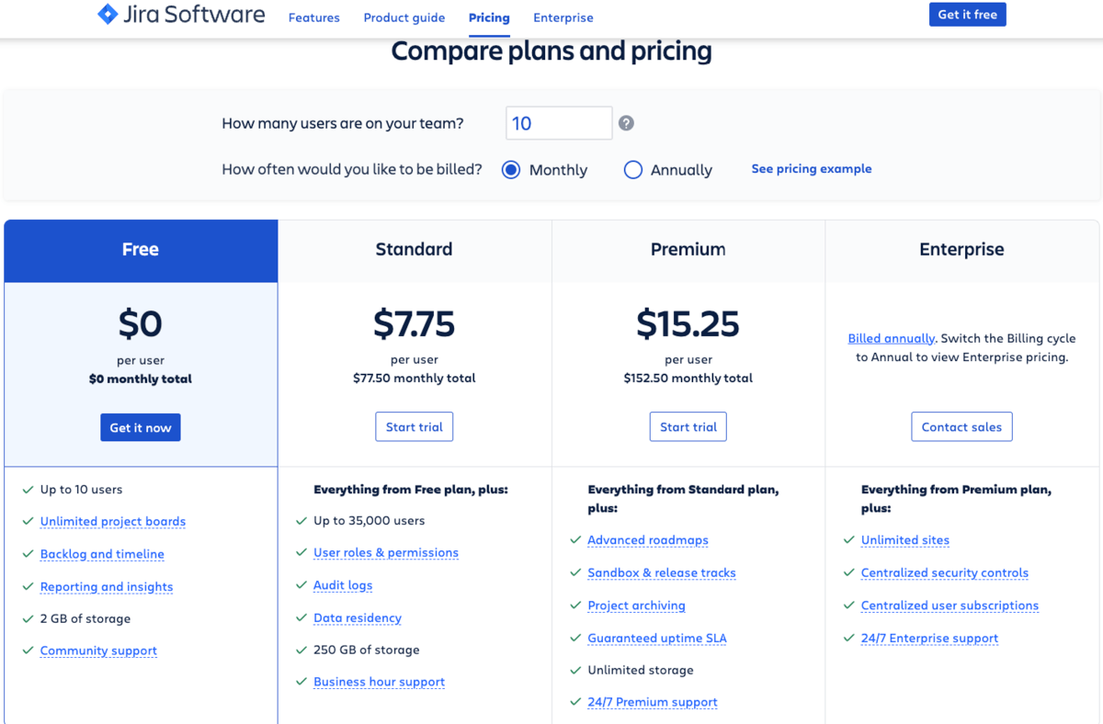This screenshot has width=1103, height=724.
Task: Select the Free plan header column
Action: tap(141, 250)
